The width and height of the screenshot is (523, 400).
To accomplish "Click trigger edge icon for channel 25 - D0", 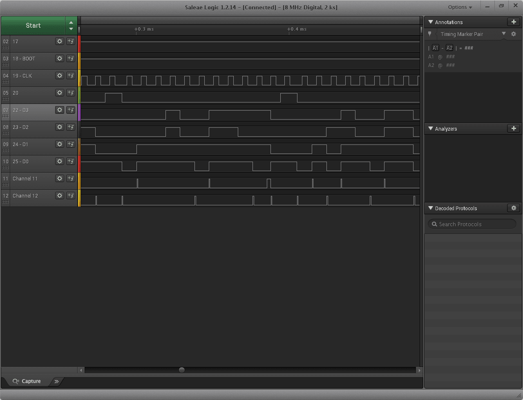I will tap(71, 161).
